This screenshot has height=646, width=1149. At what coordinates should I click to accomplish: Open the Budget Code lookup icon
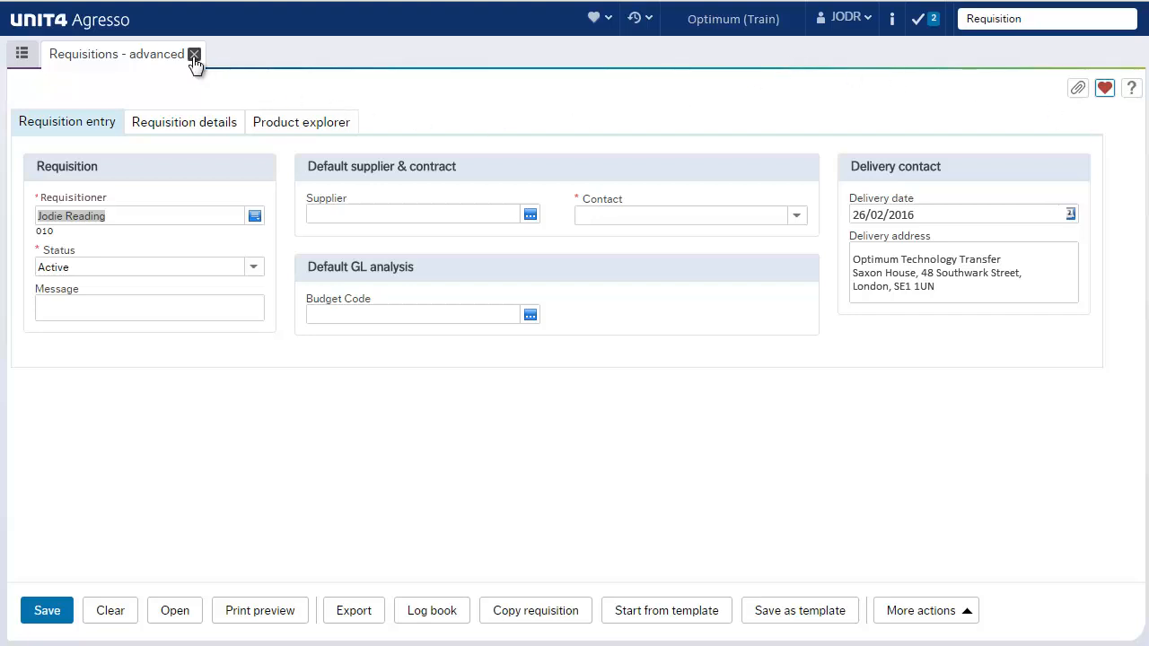[x=531, y=314]
